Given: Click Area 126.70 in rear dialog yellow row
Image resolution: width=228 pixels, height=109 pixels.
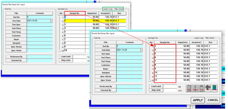Looking at the screenshot, I should coord(106,21).
